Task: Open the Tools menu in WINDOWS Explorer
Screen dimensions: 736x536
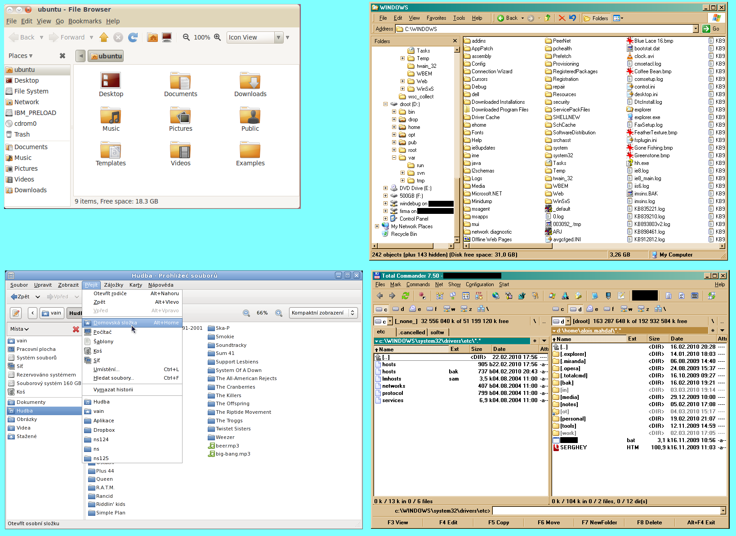Action: (x=459, y=18)
